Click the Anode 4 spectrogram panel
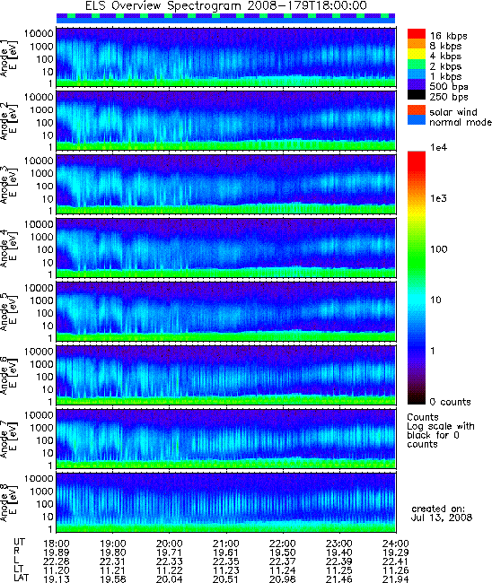The height and width of the screenshot is (583, 492). [x=226, y=248]
